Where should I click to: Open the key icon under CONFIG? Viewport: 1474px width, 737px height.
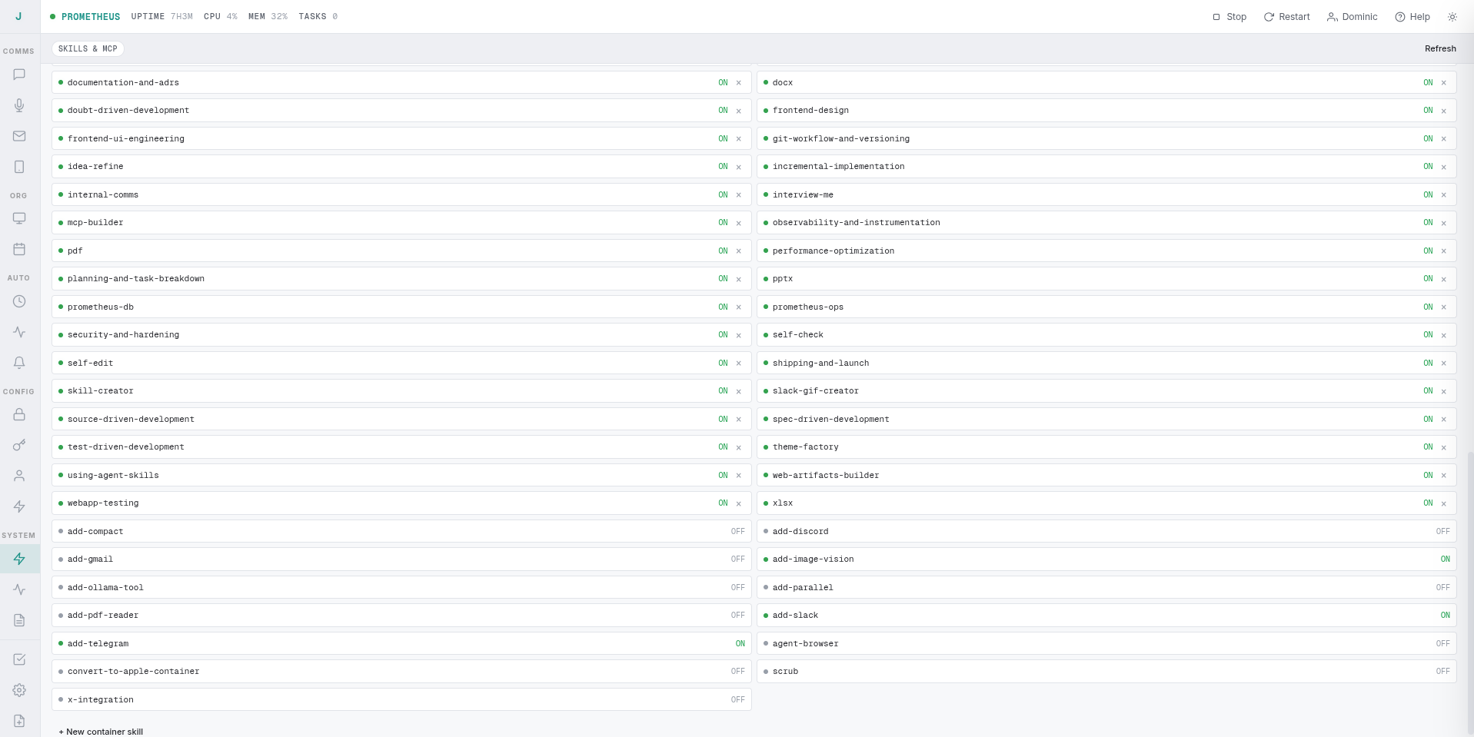coord(19,445)
